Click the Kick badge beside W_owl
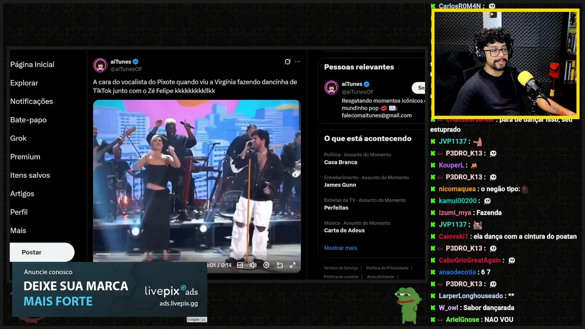The image size is (585, 329). coord(433,308)
